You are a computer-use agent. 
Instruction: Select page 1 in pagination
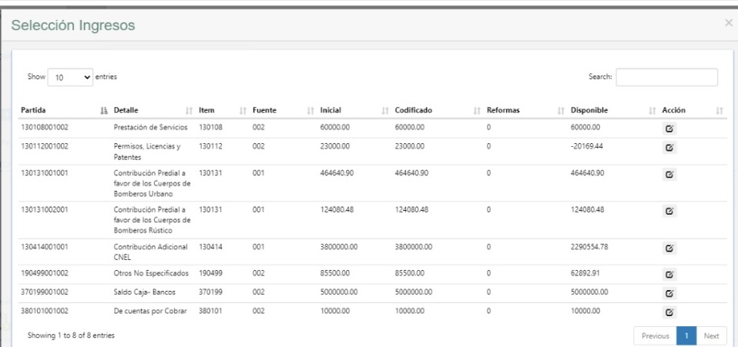[686, 335]
